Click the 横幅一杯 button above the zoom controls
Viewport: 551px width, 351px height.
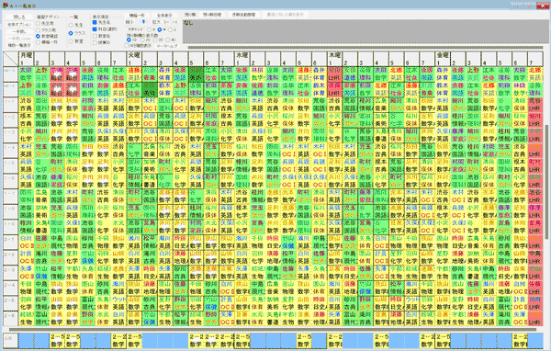(x=137, y=16)
